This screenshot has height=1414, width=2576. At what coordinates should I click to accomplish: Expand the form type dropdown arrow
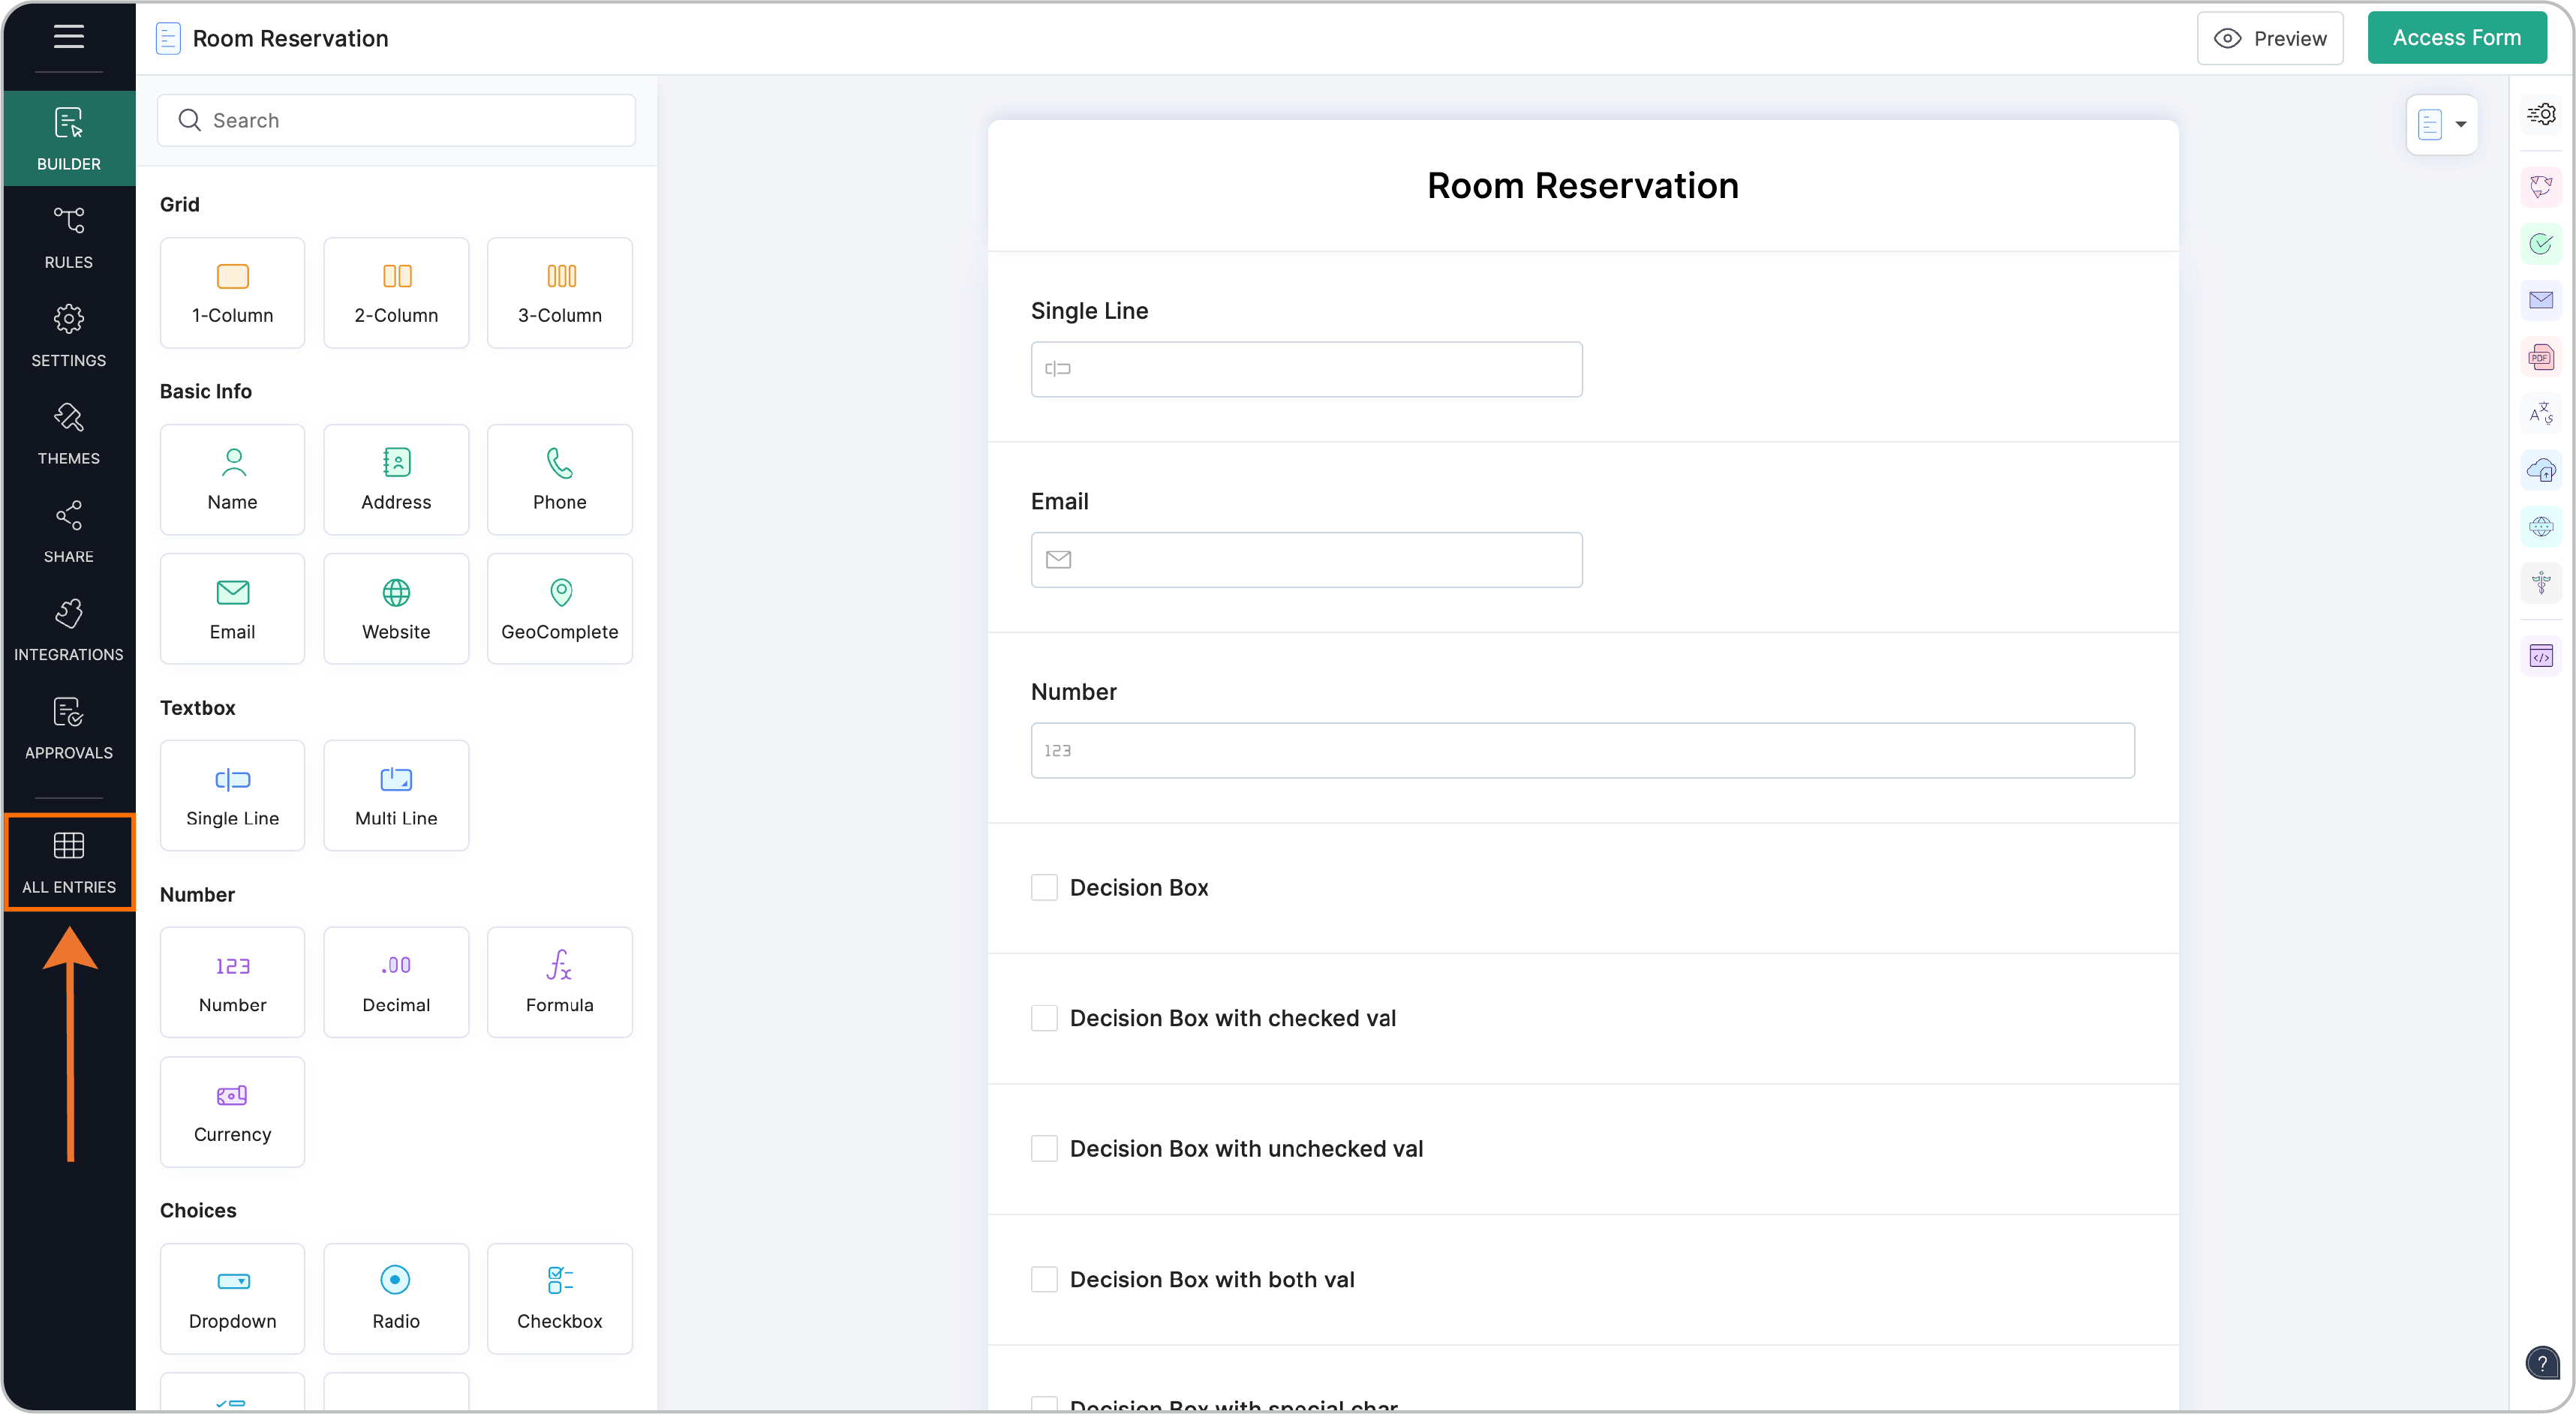2460,124
